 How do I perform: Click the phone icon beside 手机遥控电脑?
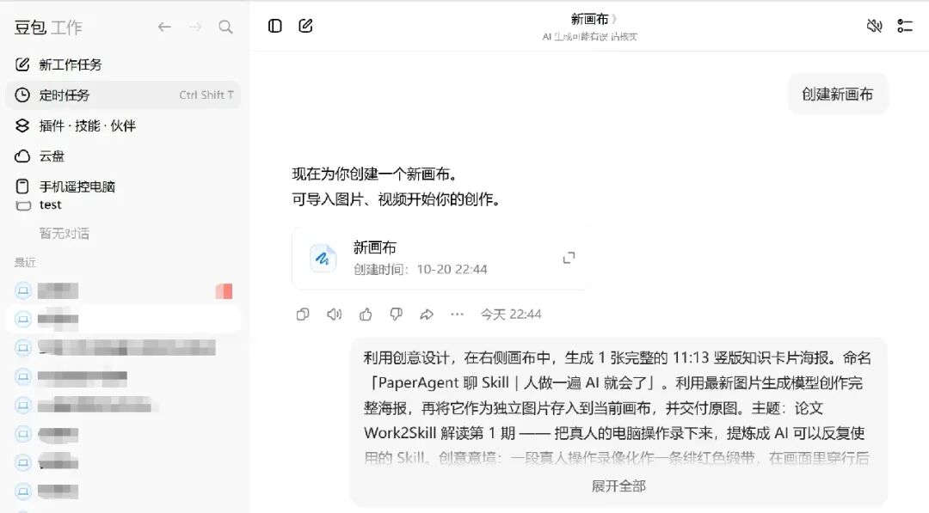pyautogui.click(x=22, y=186)
